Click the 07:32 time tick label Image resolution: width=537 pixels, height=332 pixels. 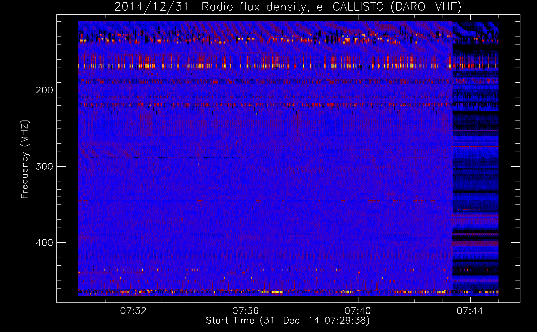tap(133, 311)
